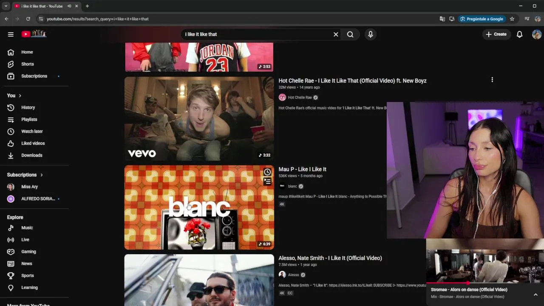This screenshot has width=544, height=306.
Task: Reload the page
Action: coord(28,19)
